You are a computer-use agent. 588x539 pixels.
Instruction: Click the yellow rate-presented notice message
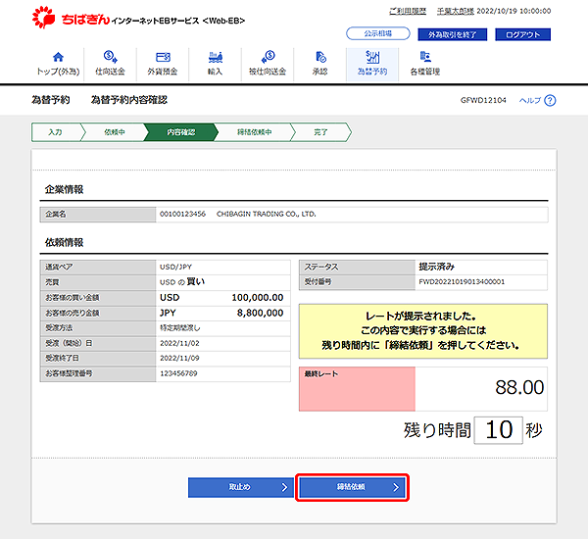[423, 331]
